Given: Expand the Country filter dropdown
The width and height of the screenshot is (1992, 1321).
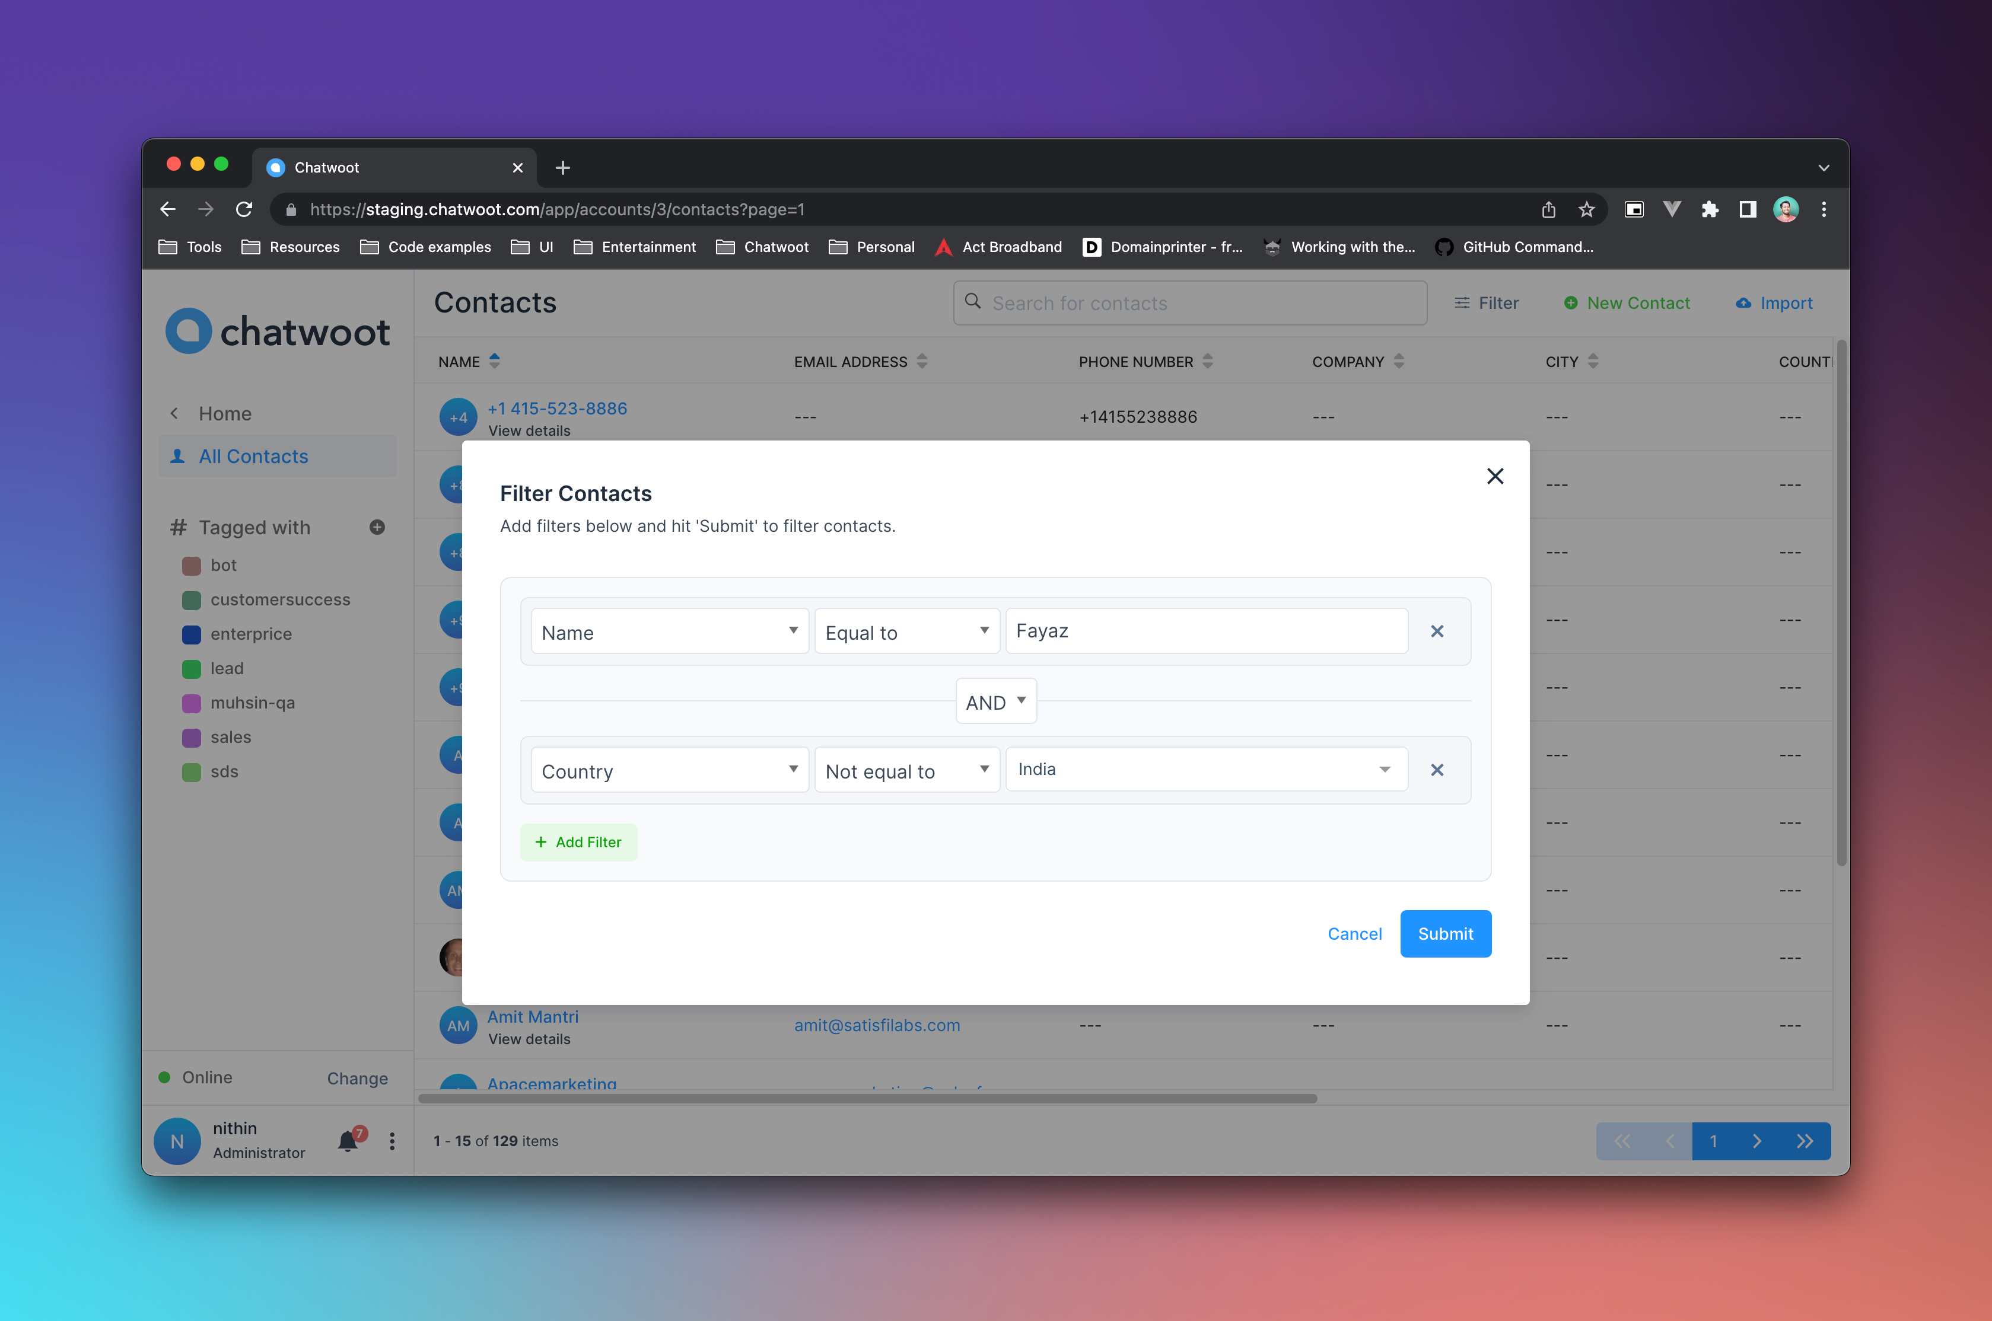Looking at the screenshot, I should pyautogui.click(x=665, y=770).
